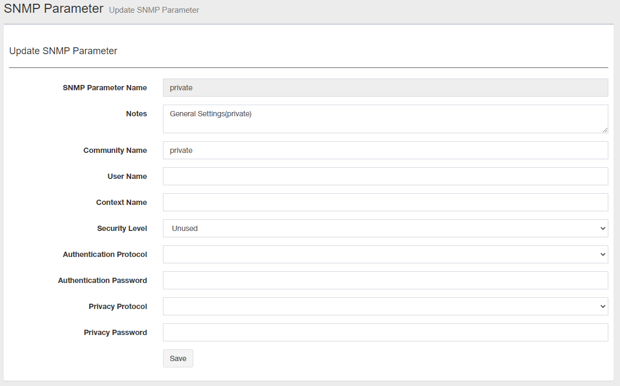The width and height of the screenshot is (620, 386).
Task: Click into the User Name text box
Action: (385, 176)
